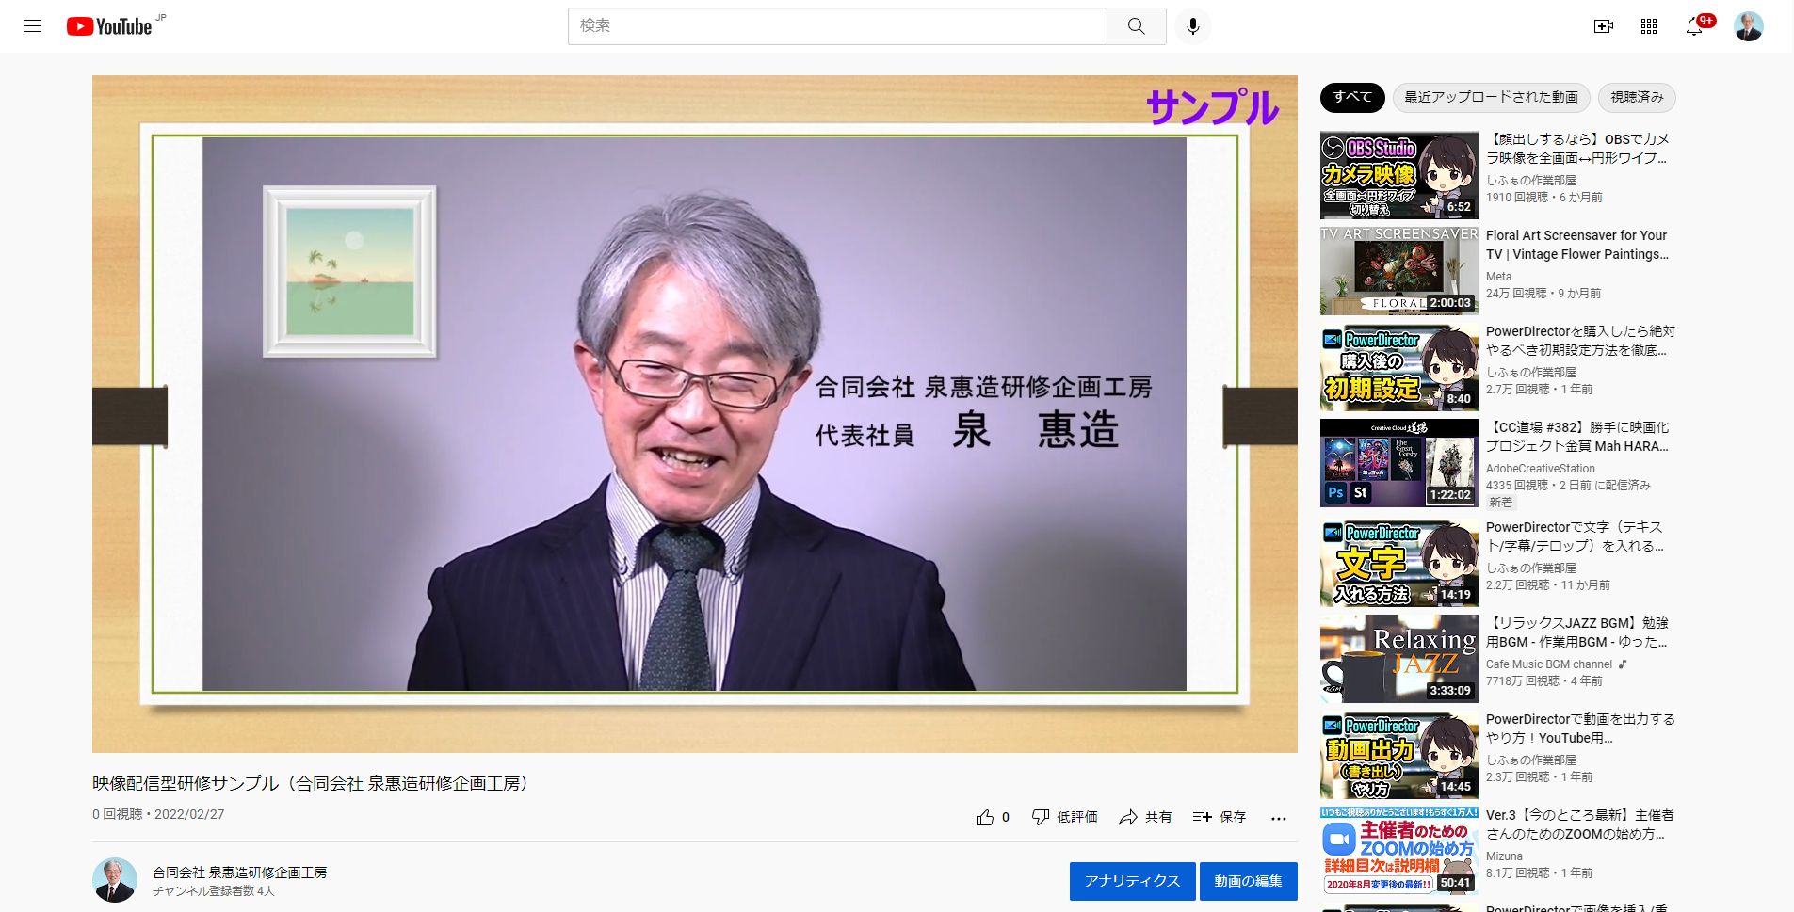The image size is (1794, 912).
Task: Open the more actions ellipsis menu
Action: pos(1278,818)
